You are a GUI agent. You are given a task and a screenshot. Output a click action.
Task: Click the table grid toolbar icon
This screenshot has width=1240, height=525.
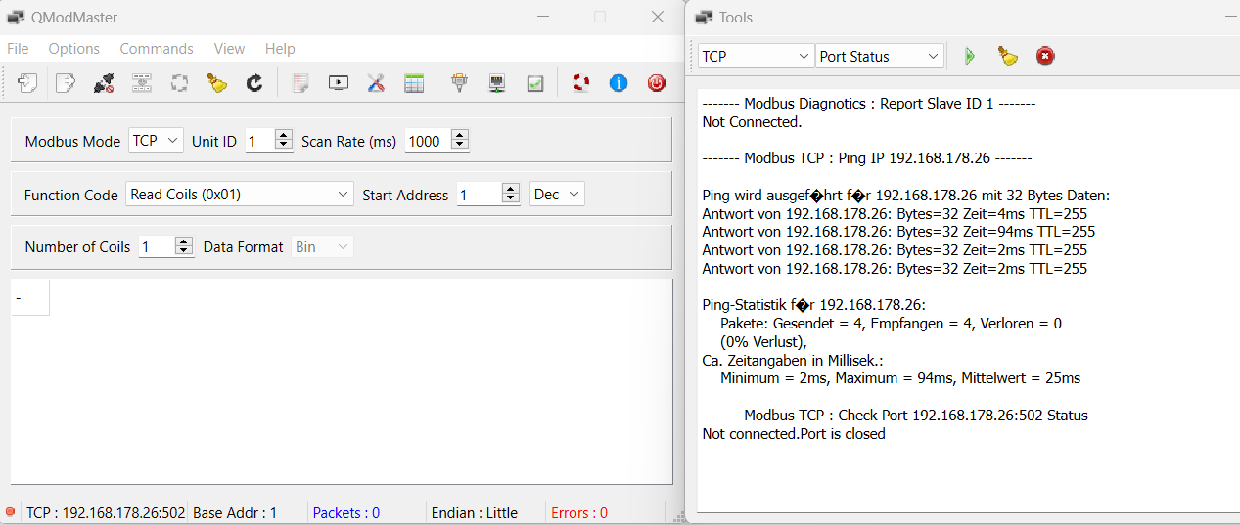click(x=414, y=83)
